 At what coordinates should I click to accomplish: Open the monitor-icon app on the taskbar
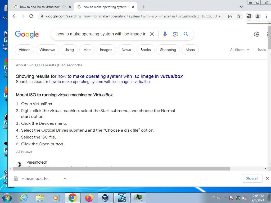click(x=138, y=198)
